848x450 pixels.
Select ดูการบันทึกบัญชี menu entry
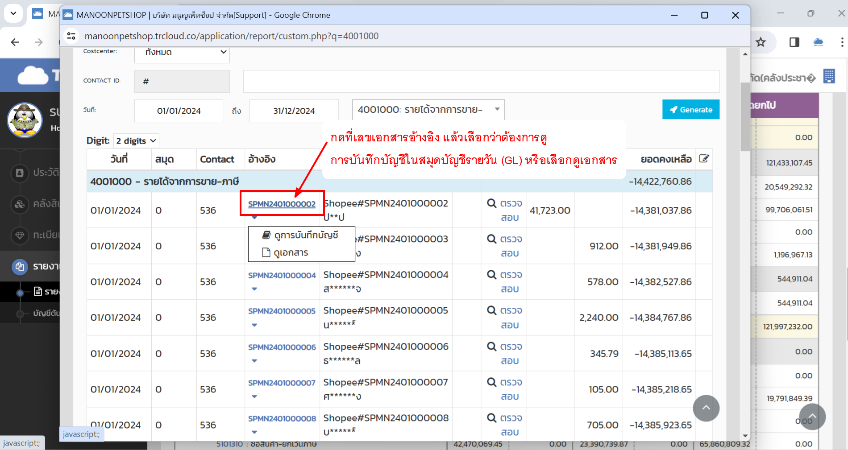click(x=301, y=235)
